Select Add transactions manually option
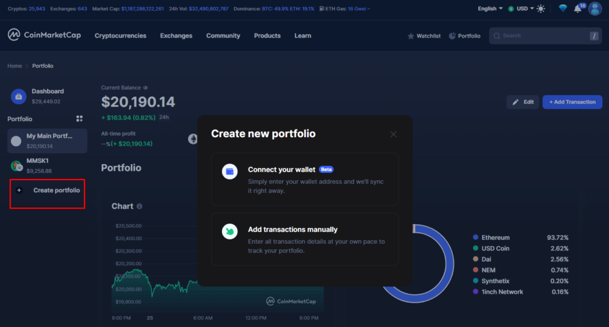Viewport: 609px width, 327px height. click(305, 239)
